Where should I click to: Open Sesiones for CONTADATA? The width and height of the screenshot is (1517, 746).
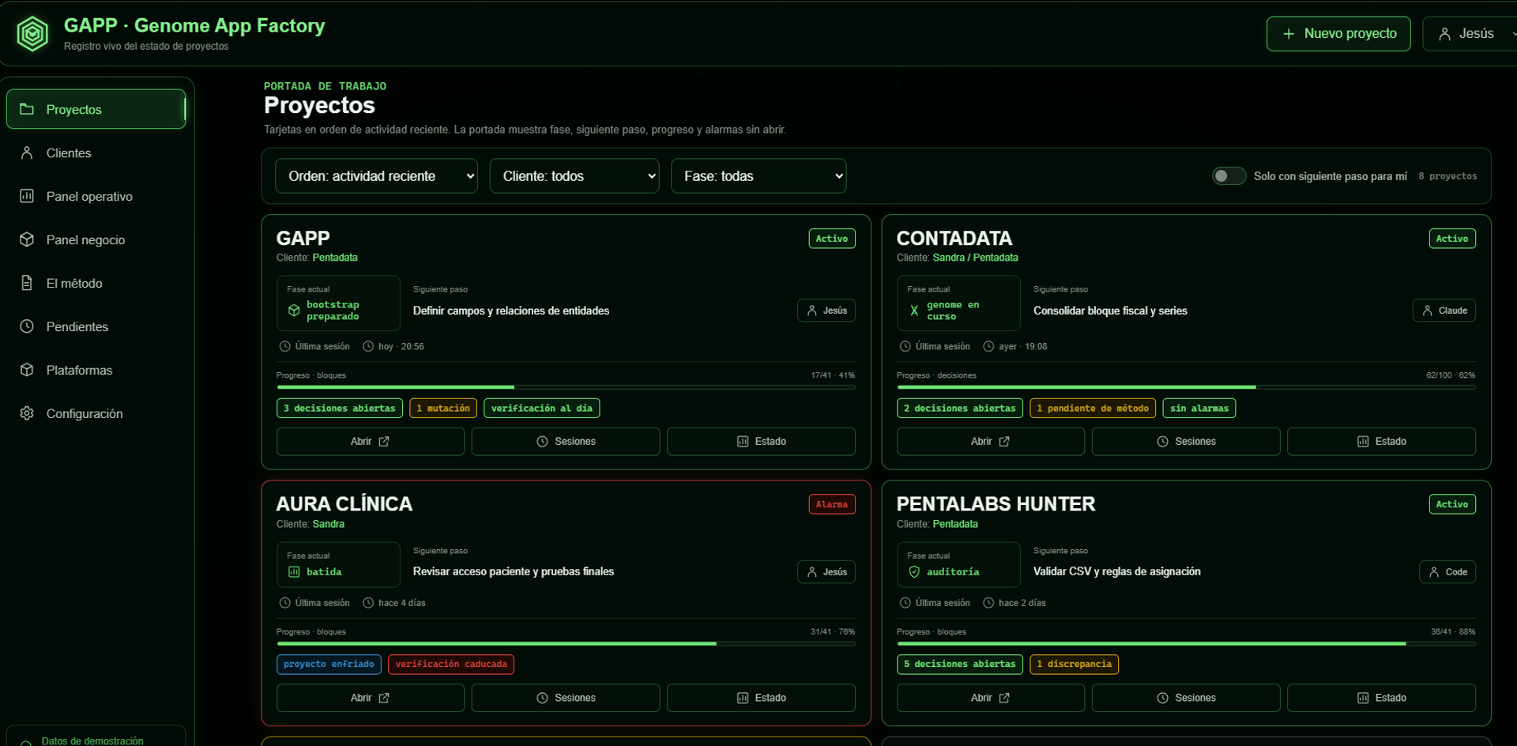[1186, 441]
